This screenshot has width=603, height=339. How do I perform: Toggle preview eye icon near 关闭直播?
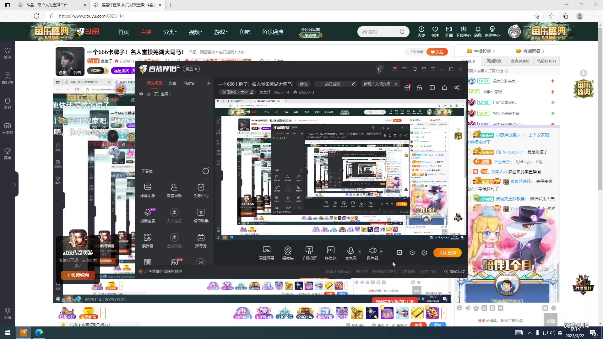[412, 253]
